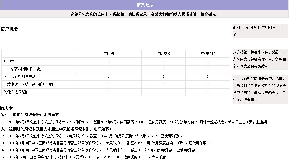
Task: Click value 1 in 发生过逾期的账户数 row
Action: [x=109, y=76]
